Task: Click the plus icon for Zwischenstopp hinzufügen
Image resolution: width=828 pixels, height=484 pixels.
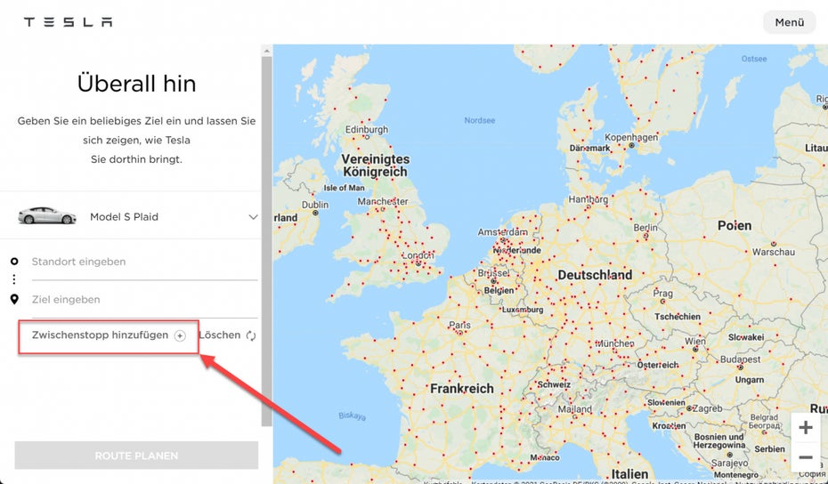Action: point(180,335)
